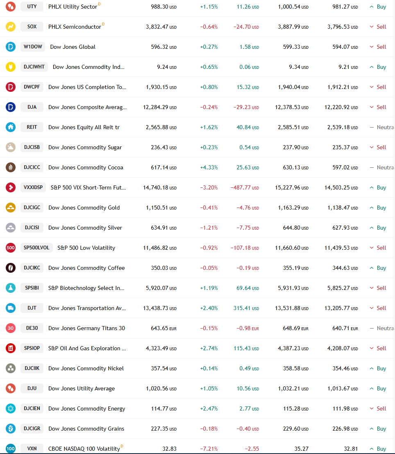Click the VXXIDSP red diamond icon

pos(11,187)
